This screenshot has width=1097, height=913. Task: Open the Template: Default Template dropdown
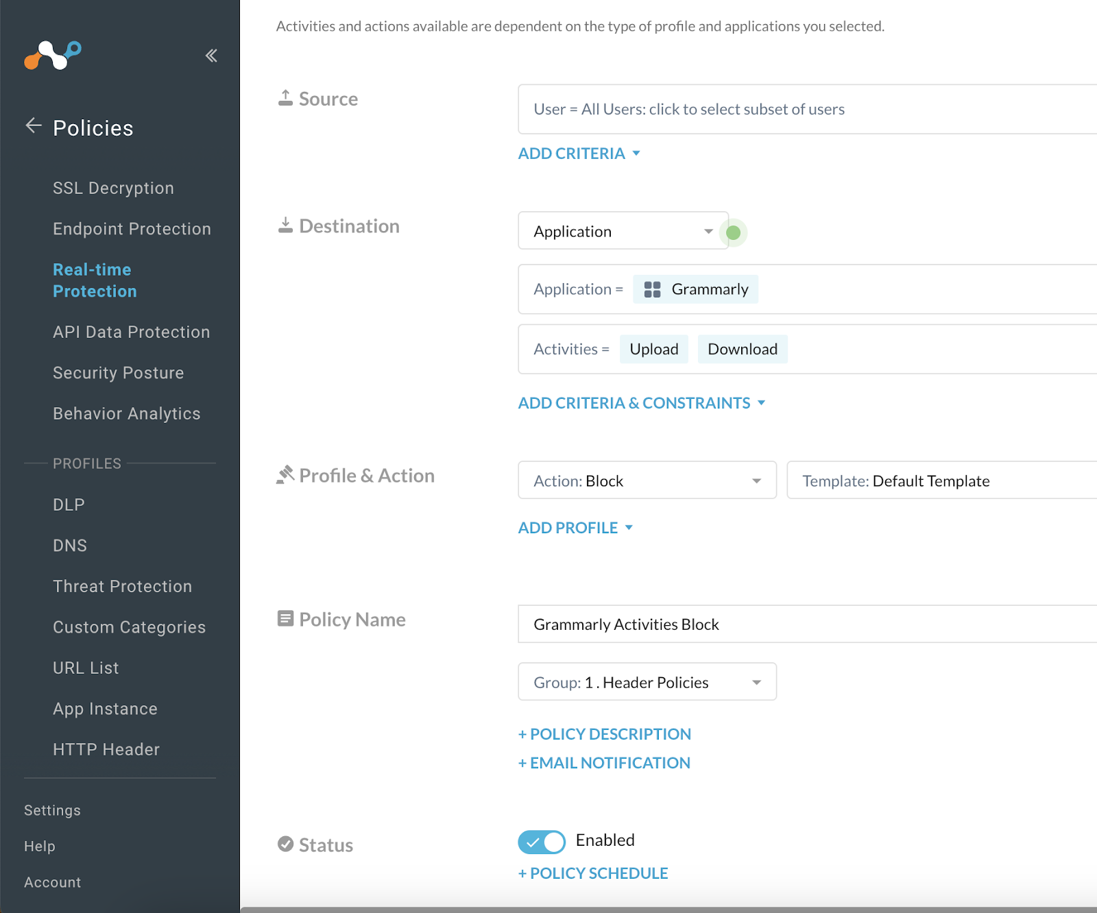pyautogui.click(x=942, y=480)
